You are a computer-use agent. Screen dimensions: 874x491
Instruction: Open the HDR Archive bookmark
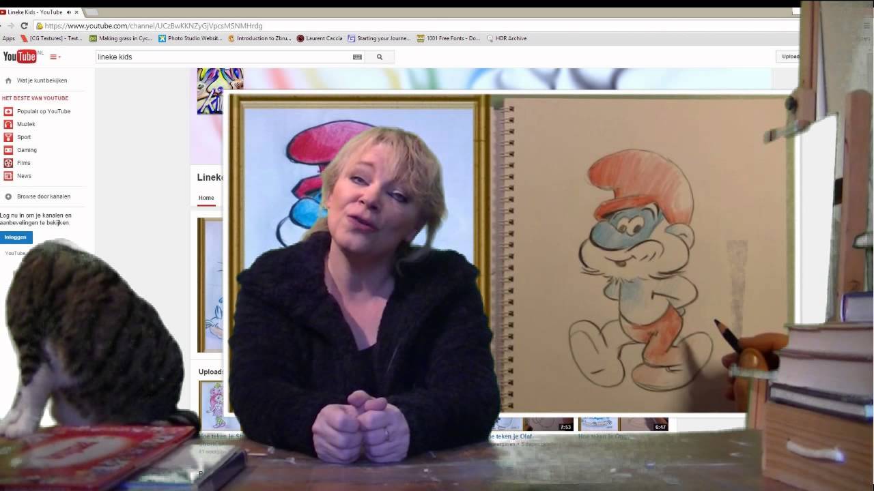tap(507, 38)
